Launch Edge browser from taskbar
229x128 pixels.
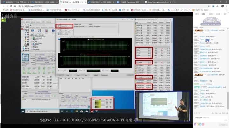tap(72, 111)
